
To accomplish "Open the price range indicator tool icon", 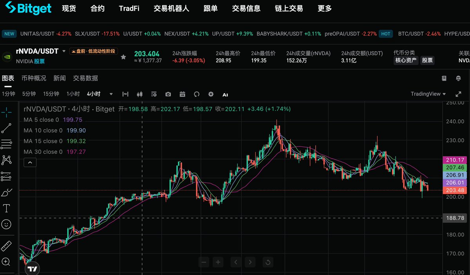I will [125, 94].
